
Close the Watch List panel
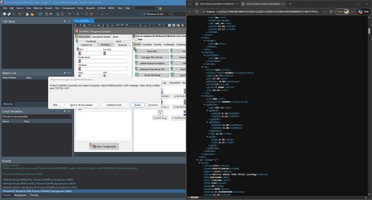[69, 73]
